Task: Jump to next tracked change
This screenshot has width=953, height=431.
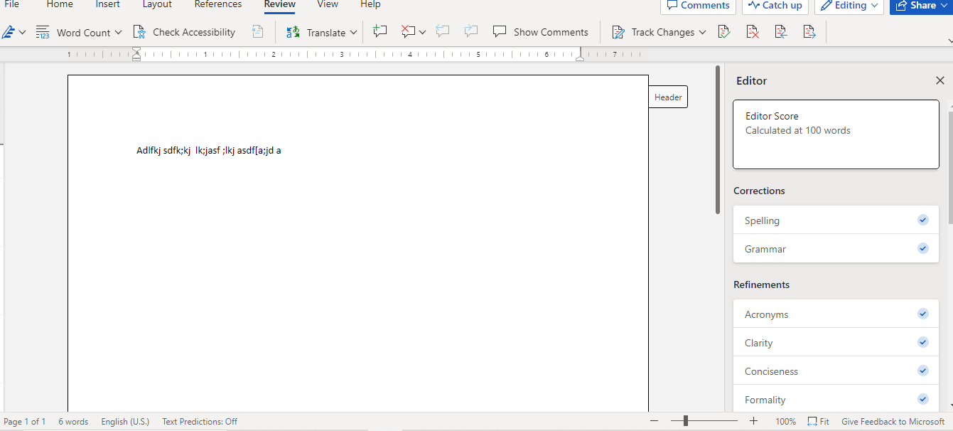Action: point(809,31)
